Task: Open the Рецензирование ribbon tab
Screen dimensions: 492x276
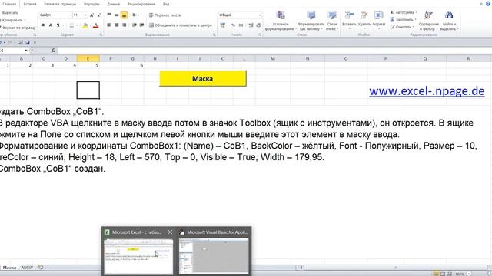Action: [141, 4]
